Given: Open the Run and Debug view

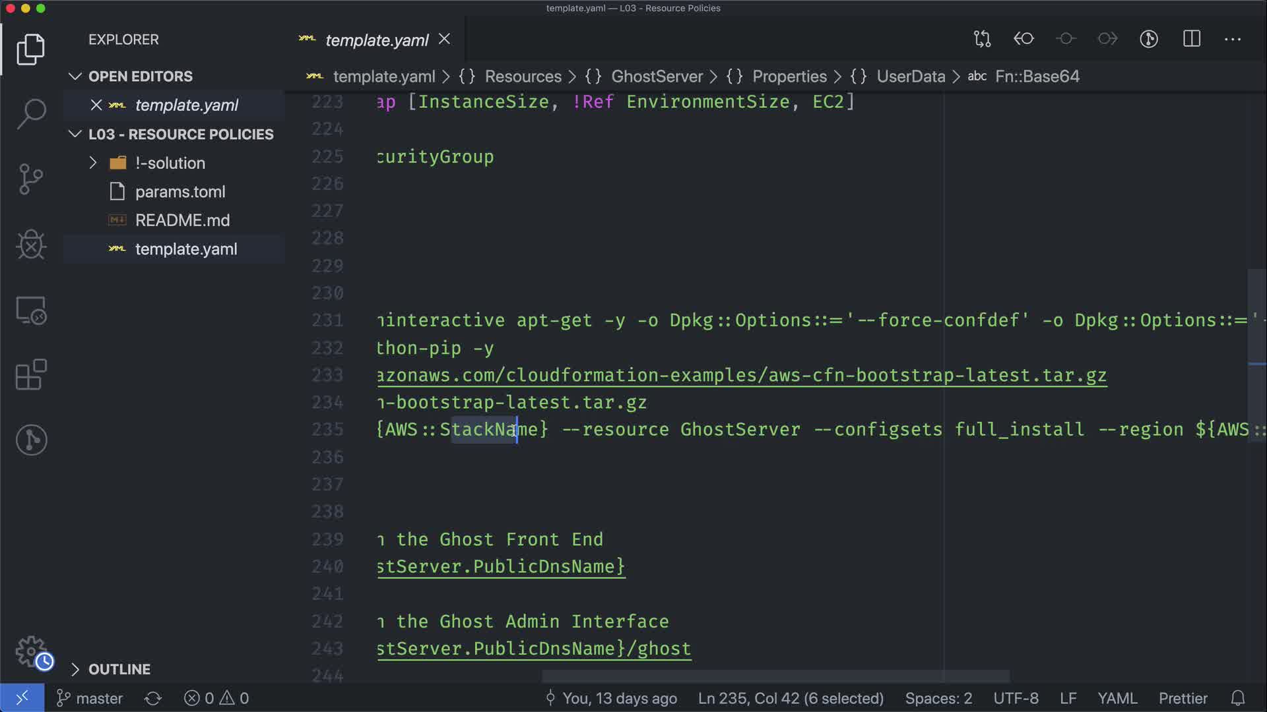Looking at the screenshot, I should point(31,245).
